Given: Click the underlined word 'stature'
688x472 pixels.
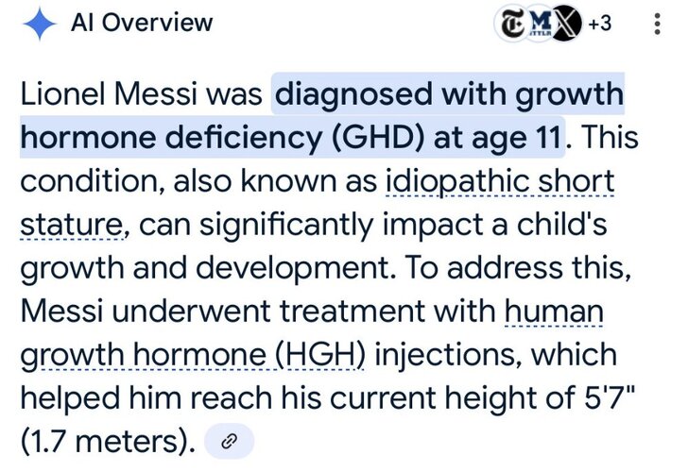Looking at the screenshot, I should (72, 225).
